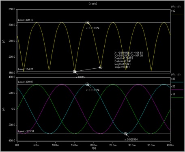The height and width of the screenshot is (152, 185).
Task: Select the v11 signal label
Action: (173, 94)
